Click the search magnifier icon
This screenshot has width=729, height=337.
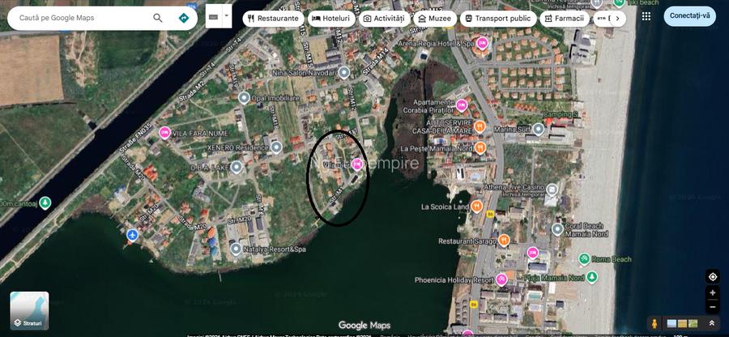[x=157, y=18]
